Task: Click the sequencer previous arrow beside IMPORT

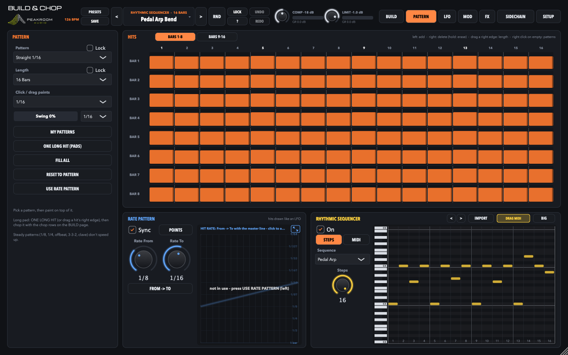Action: [x=451, y=218]
